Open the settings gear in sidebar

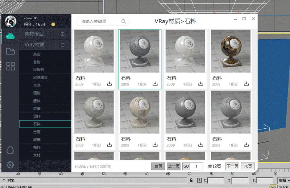[10, 165]
